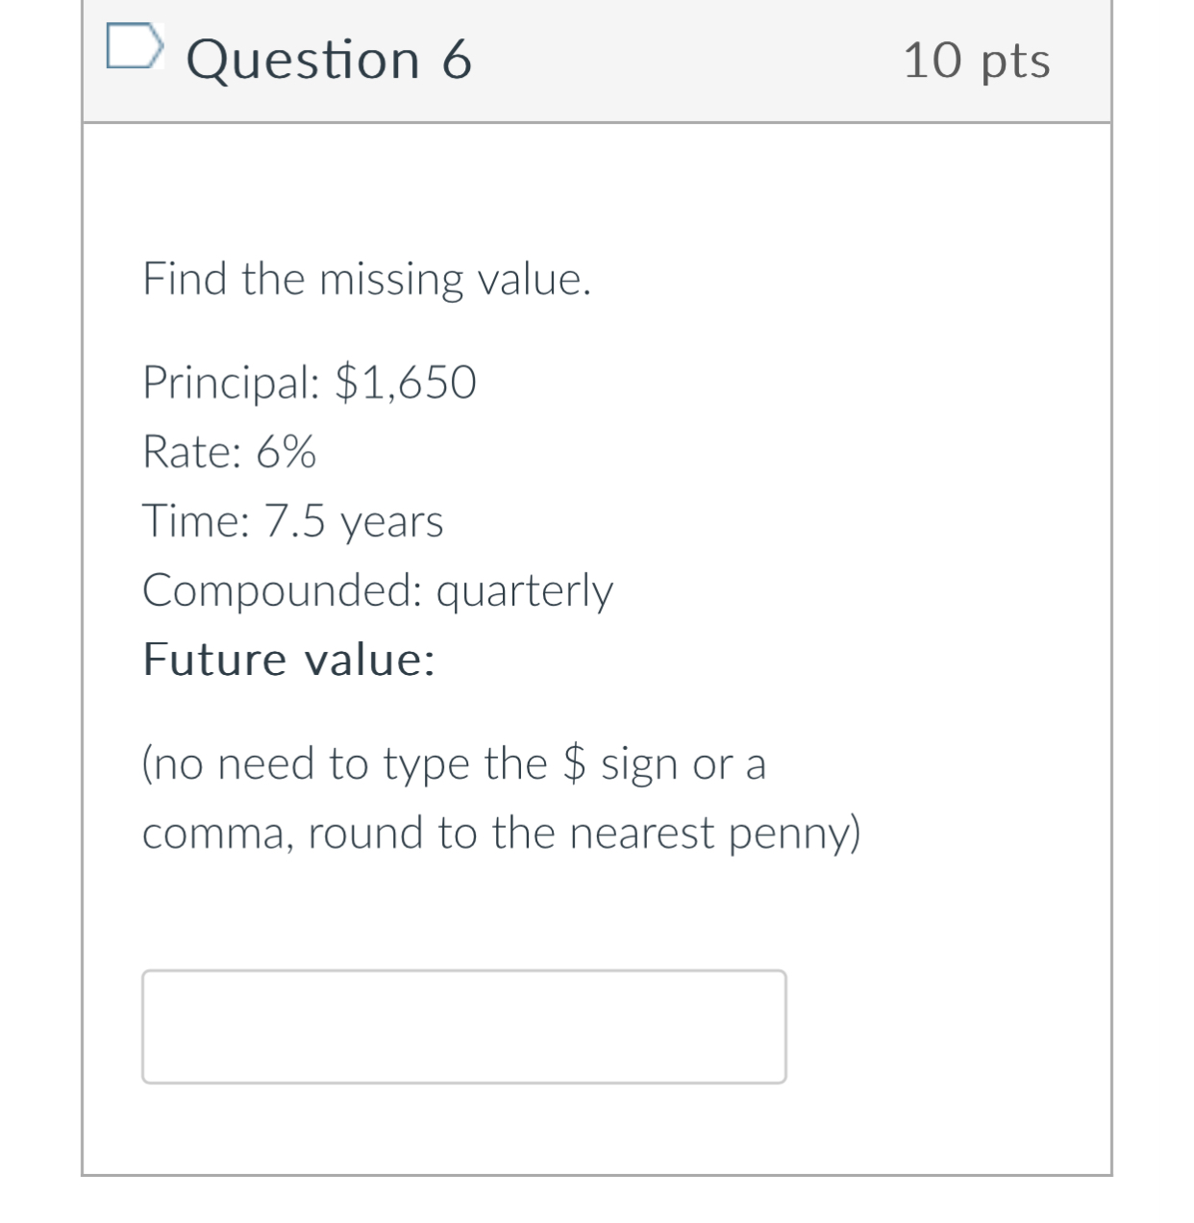
Task: Select the Find the missing value heading
Action: coord(367,280)
